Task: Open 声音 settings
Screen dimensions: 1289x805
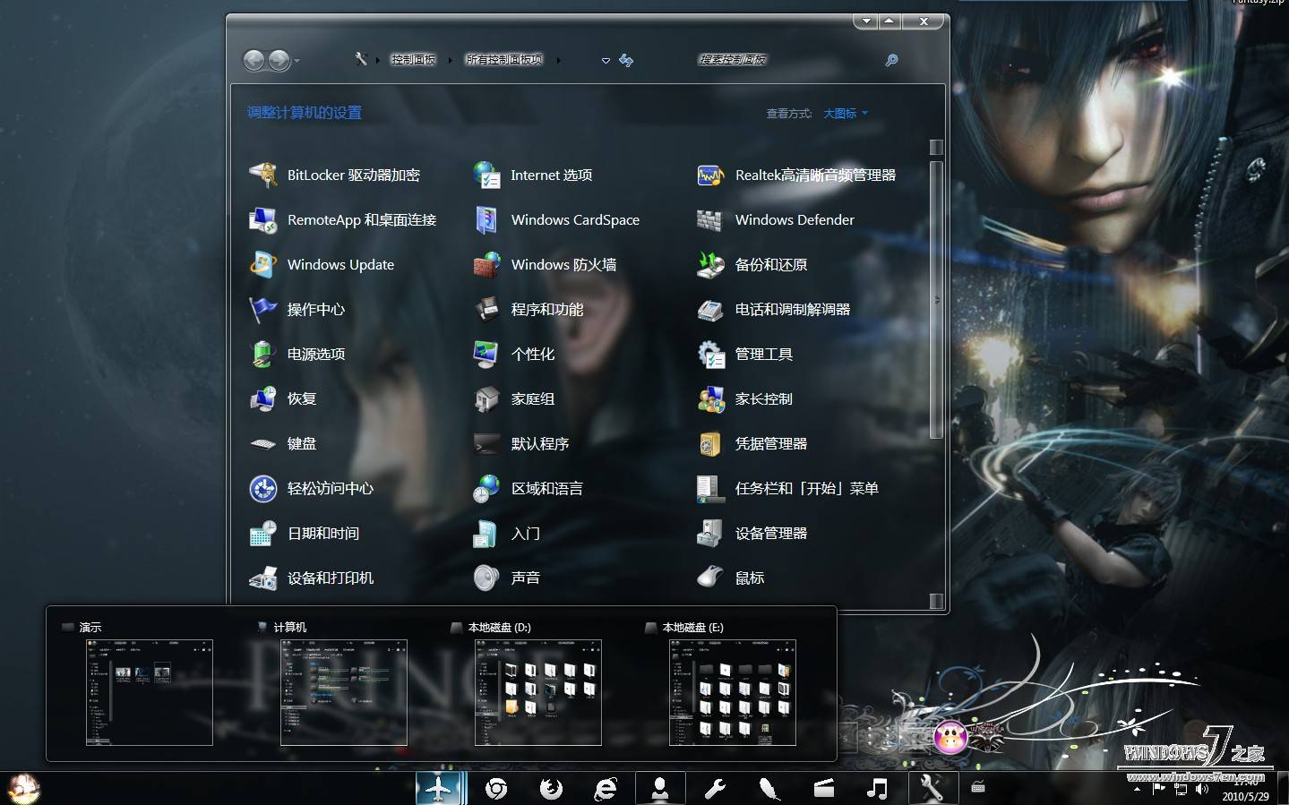Action: pyautogui.click(x=506, y=578)
